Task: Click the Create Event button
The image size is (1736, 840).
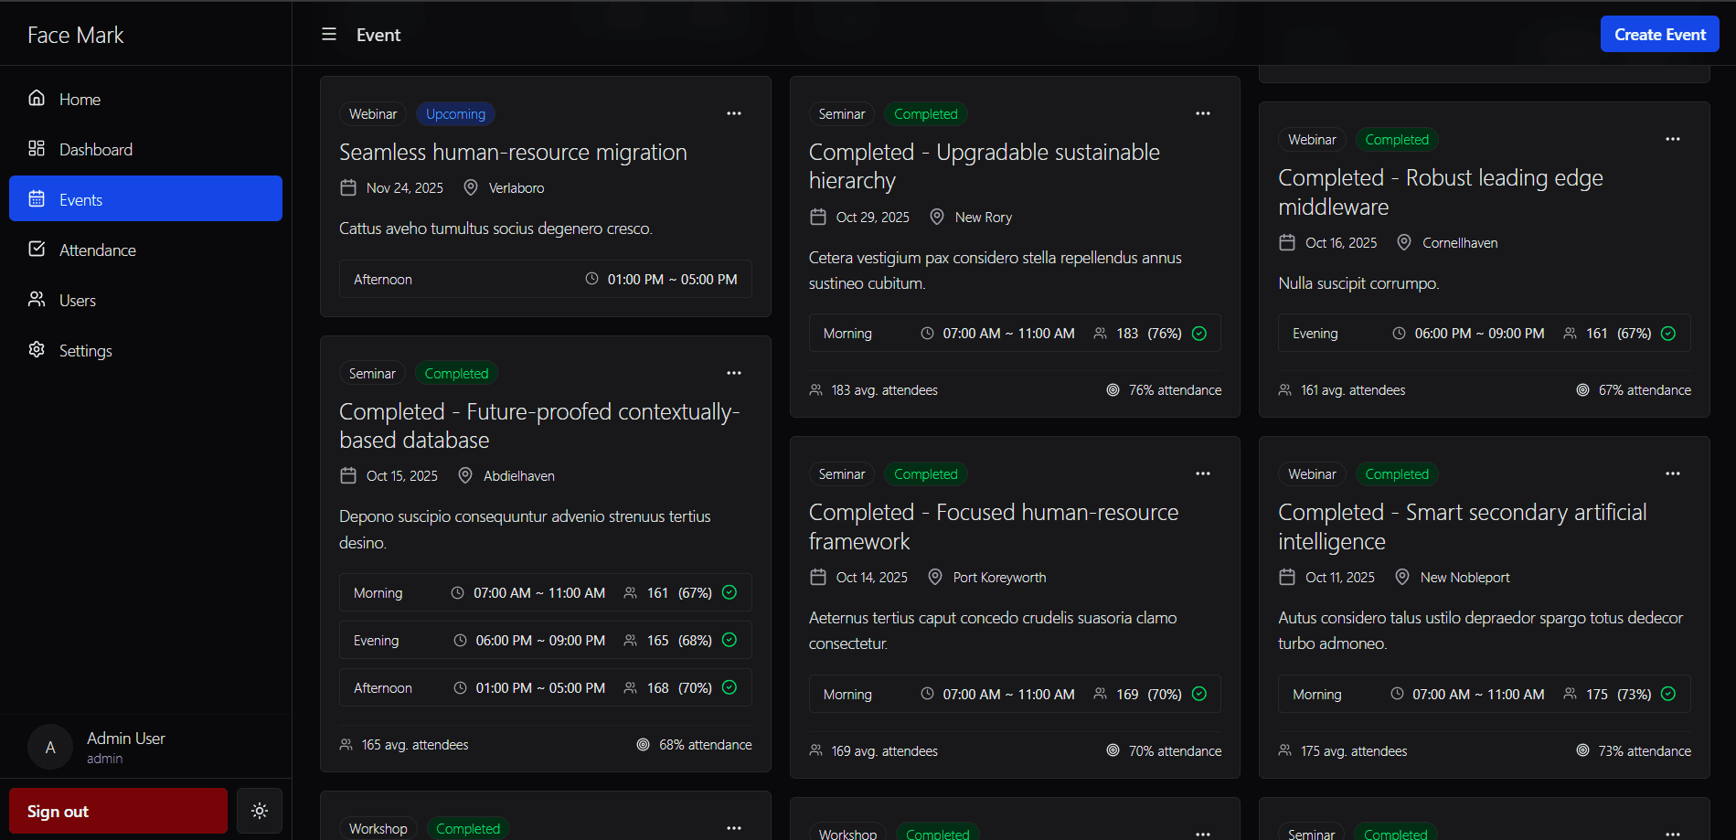Action: point(1659,35)
